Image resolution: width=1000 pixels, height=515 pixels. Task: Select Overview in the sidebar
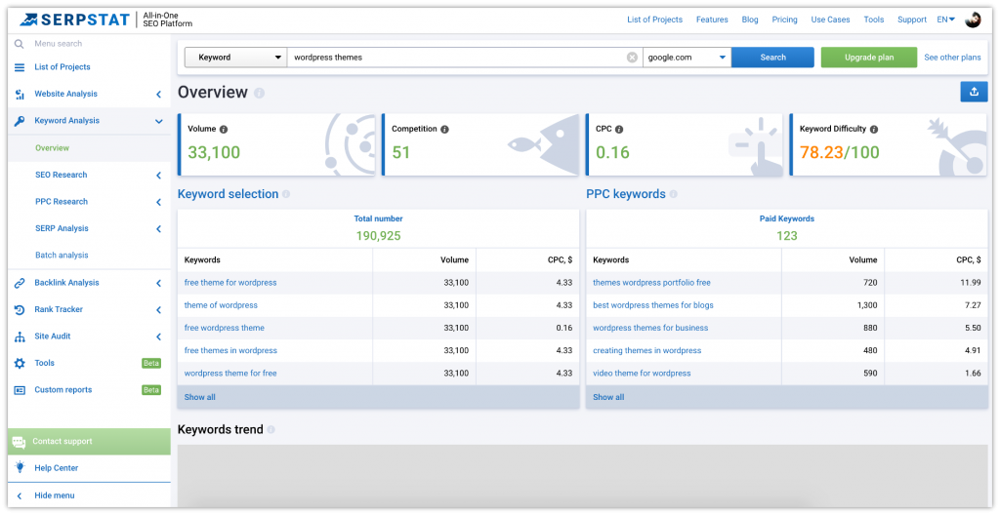(x=53, y=148)
